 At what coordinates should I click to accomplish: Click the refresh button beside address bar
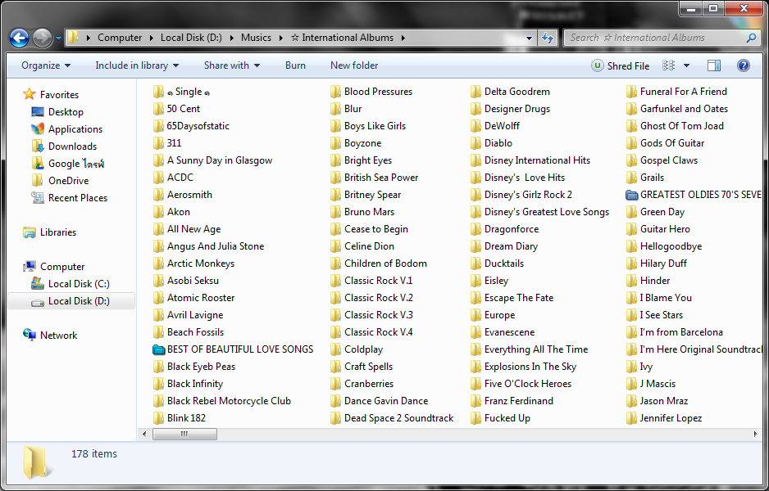pos(548,38)
